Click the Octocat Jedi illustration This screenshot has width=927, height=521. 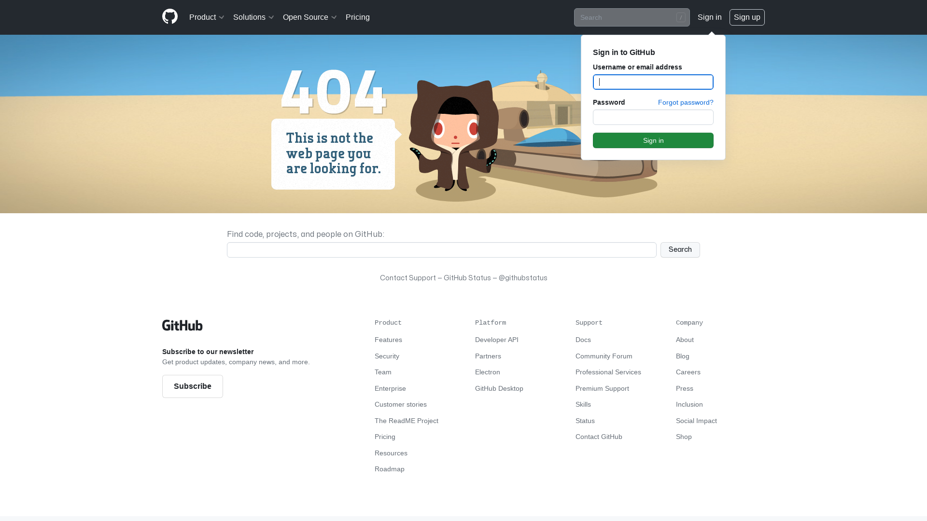coord(454,137)
